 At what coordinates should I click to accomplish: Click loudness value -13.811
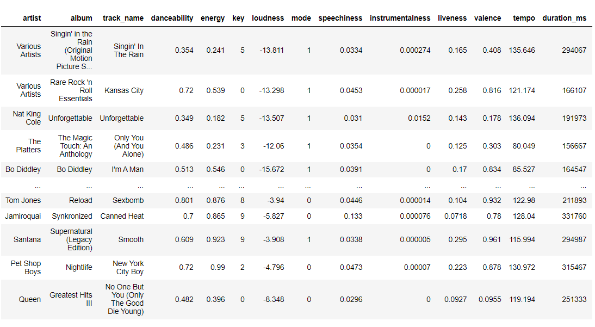[x=272, y=50]
